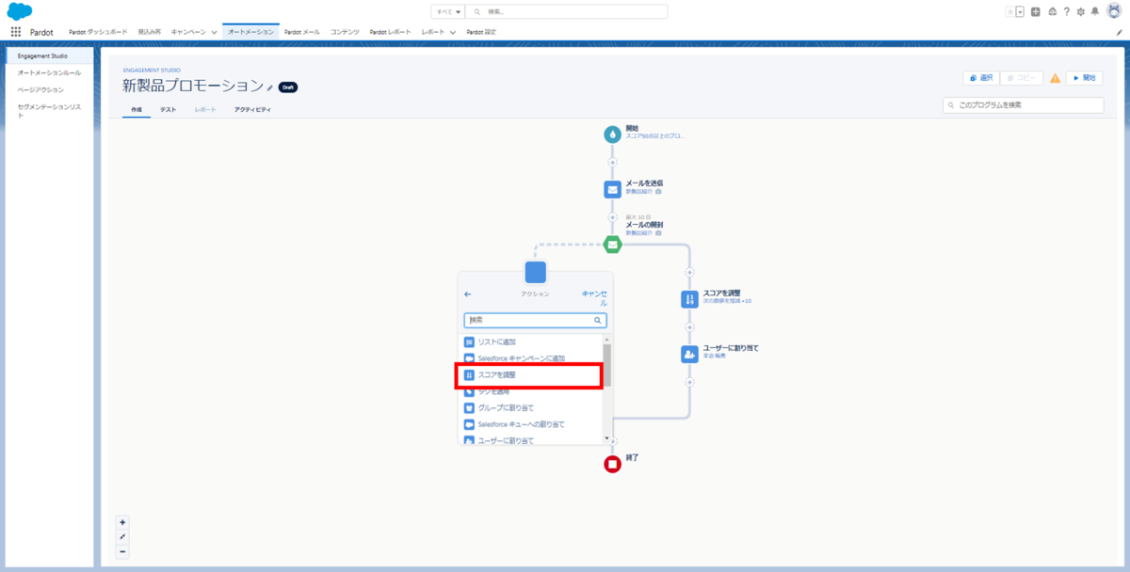Viewport: 1130px width, 572px height.
Task: Fit canvas to screen with arrows button
Action: coord(122,537)
